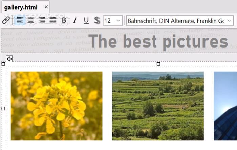The width and height of the screenshot is (237, 150).
Task: Toggle italic formatting
Action: click(75, 21)
